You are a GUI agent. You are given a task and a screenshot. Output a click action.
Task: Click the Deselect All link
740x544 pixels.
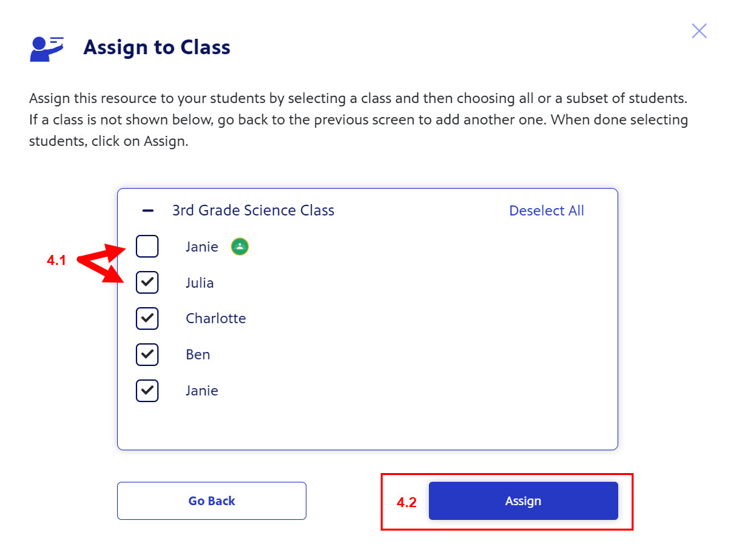[x=547, y=210]
